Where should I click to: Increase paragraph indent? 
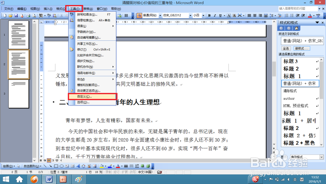click(x=303, y=16)
